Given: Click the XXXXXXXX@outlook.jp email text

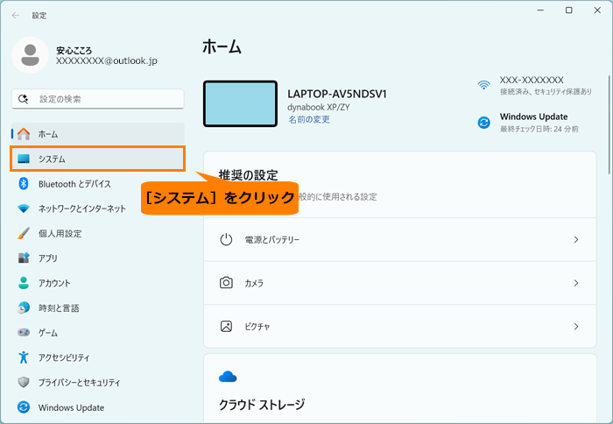Looking at the screenshot, I should click(107, 61).
